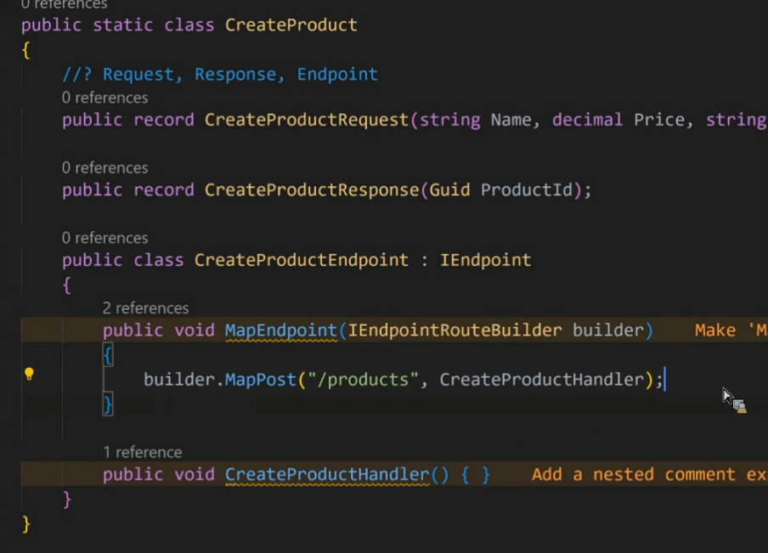Click the Name parameter in CreateProductRequest
Viewport: 768px width, 553px height.
click(x=511, y=120)
